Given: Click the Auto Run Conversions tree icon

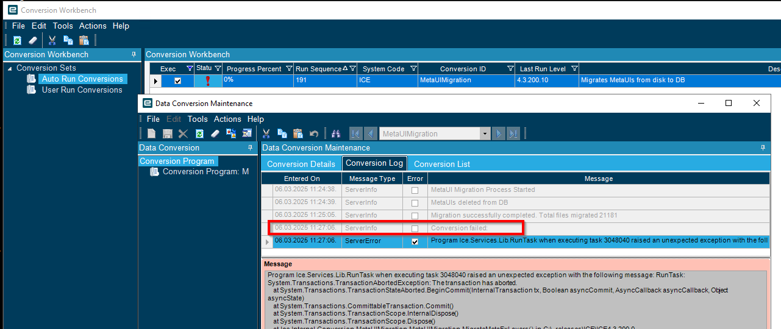Looking at the screenshot, I should [x=31, y=79].
